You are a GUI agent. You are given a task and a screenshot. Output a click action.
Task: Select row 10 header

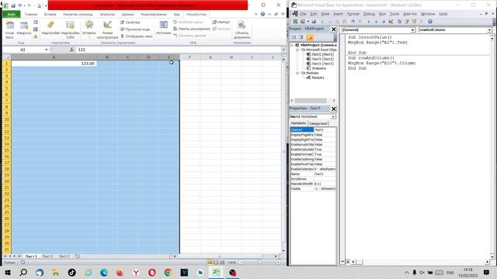[x=7, y=119]
